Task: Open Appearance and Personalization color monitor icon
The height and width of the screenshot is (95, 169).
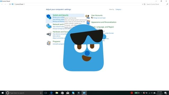Action: click(x=88, y=22)
